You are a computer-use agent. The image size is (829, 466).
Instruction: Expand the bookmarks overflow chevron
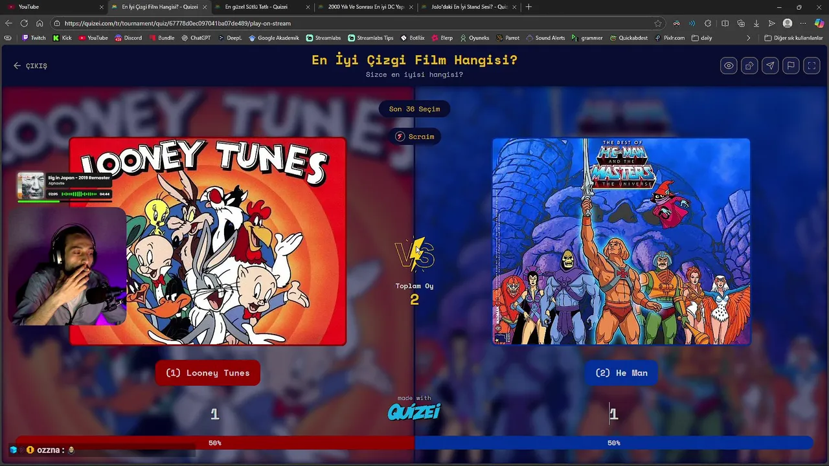tap(748, 38)
